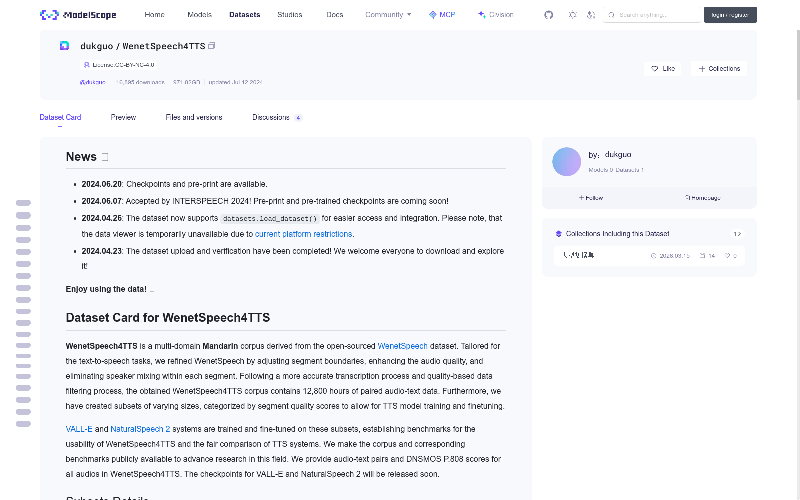This screenshot has width=800, height=500.
Task: Open the Docs page
Action: 335,15
